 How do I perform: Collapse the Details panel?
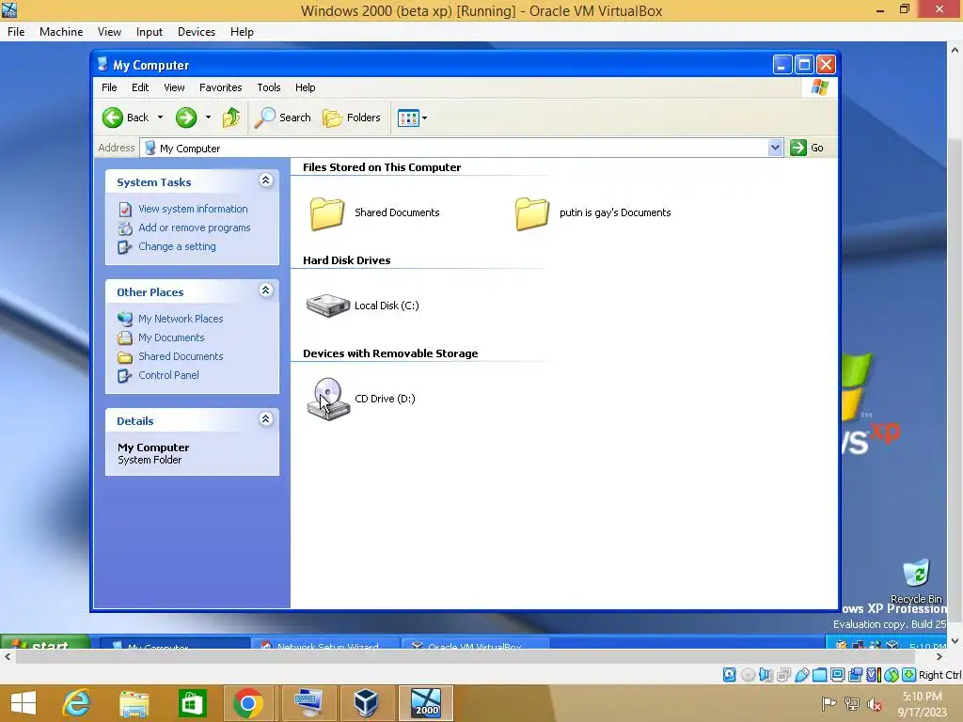point(266,418)
